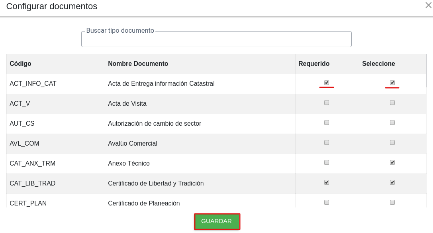Check Seleccione for CERT_PLAN row
Viewport: 433px width, 233px height.
click(392, 202)
